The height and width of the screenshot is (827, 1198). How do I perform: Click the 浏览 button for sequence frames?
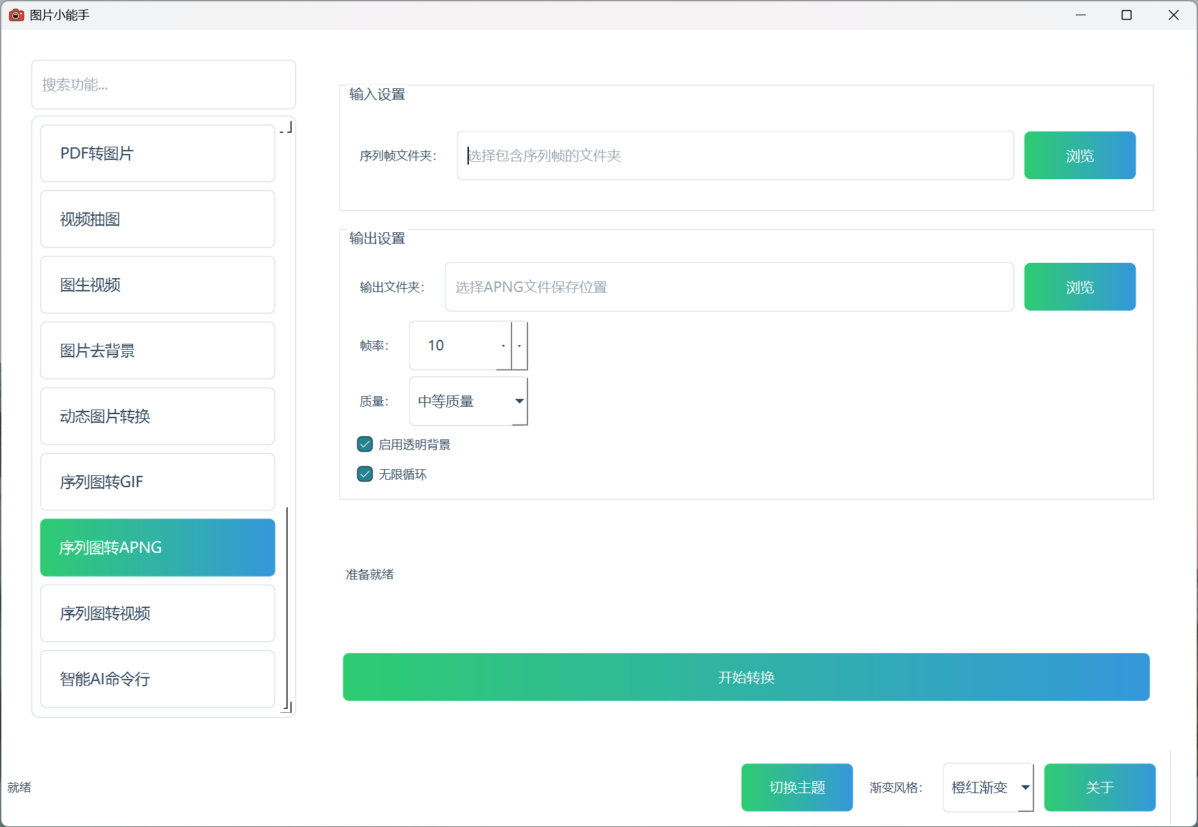coord(1079,155)
